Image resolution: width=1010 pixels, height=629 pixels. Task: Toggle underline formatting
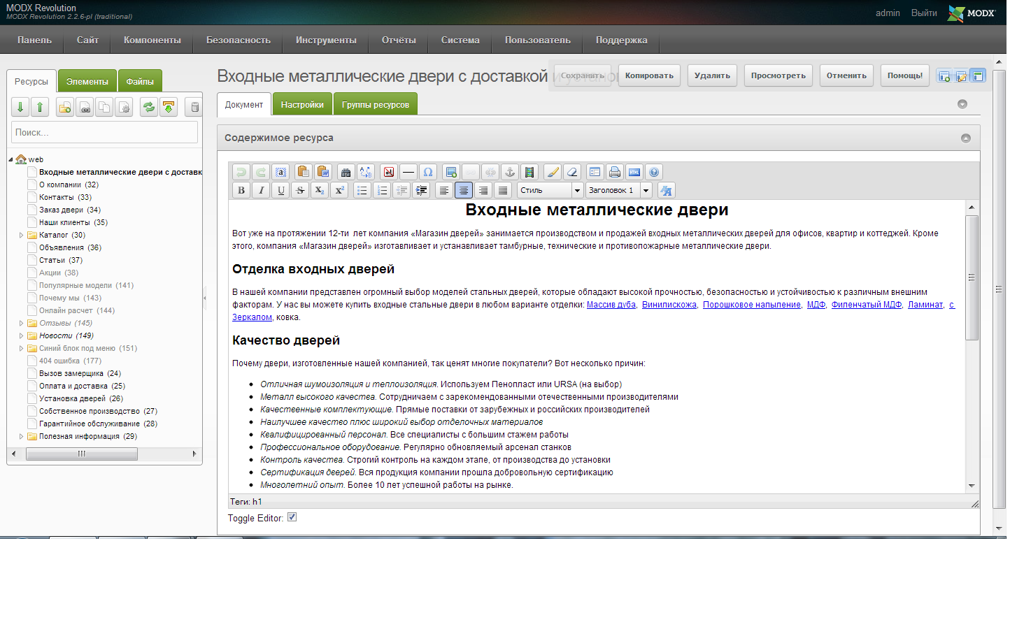pyautogui.click(x=280, y=190)
